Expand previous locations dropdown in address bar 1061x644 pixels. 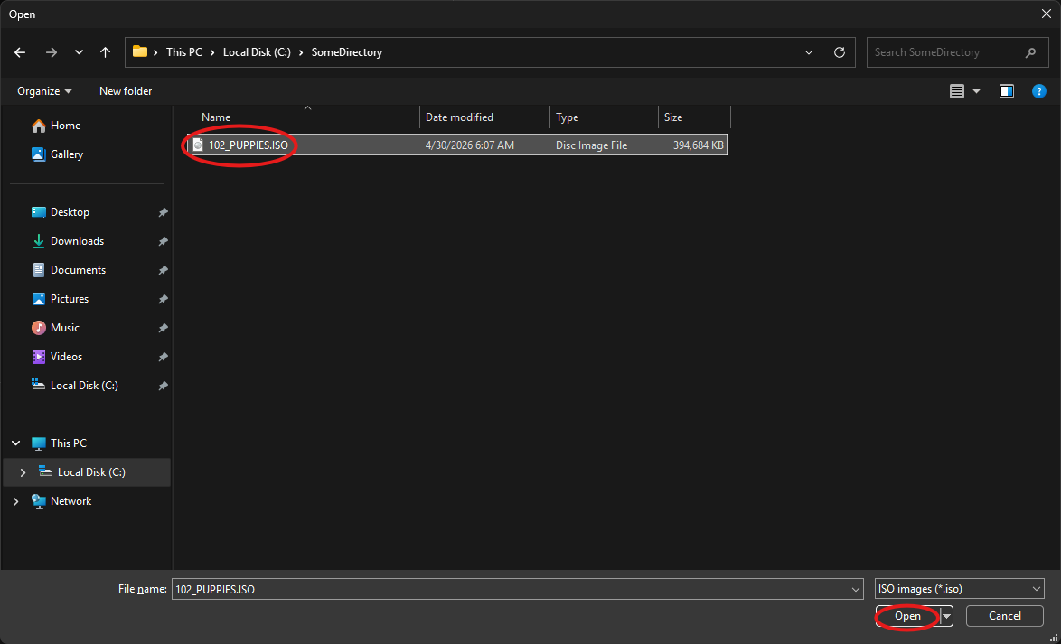[x=809, y=52]
